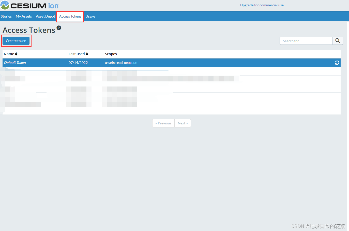Switch to Asset Depot tab
The height and width of the screenshot is (231, 349).
(45, 16)
